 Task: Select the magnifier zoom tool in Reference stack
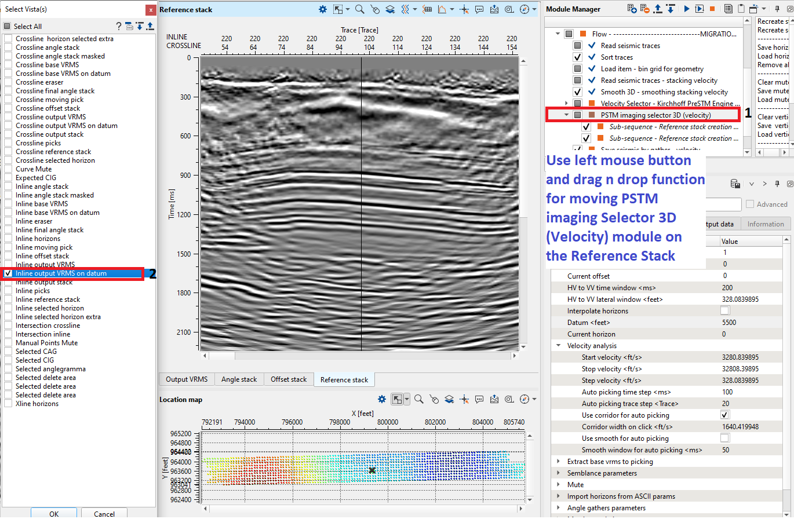tap(359, 9)
